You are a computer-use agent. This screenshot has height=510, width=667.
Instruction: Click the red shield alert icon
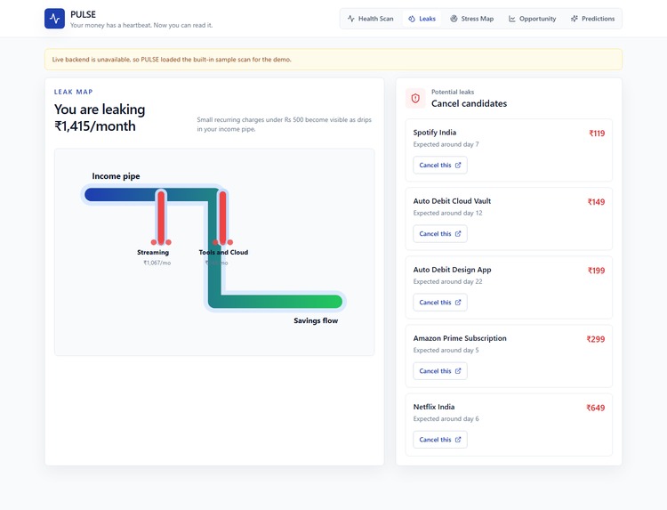coord(415,98)
